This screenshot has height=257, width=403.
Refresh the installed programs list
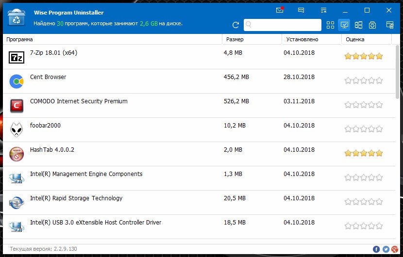pos(235,25)
